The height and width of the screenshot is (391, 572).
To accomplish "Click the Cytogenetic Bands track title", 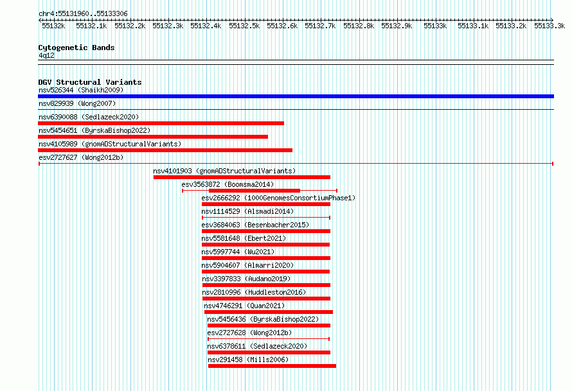I will pyautogui.click(x=76, y=48).
